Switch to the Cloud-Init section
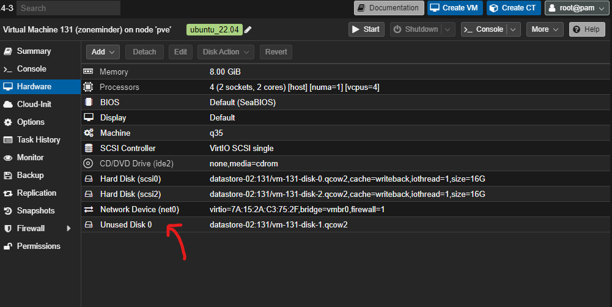612x307 pixels. click(x=34, y=105)
